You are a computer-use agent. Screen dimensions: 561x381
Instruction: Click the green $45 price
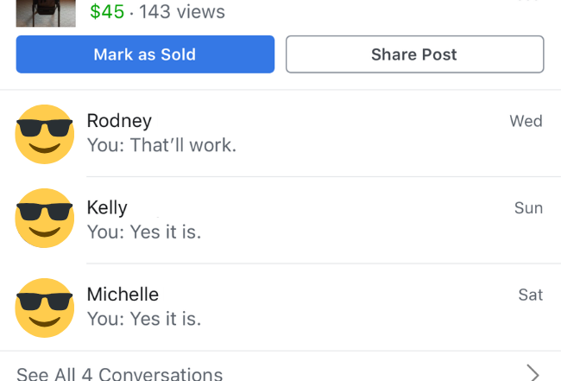tap(107, 12)
